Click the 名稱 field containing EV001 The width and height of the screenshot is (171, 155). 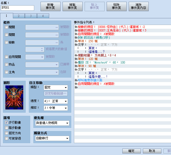(x=17, y=8)
